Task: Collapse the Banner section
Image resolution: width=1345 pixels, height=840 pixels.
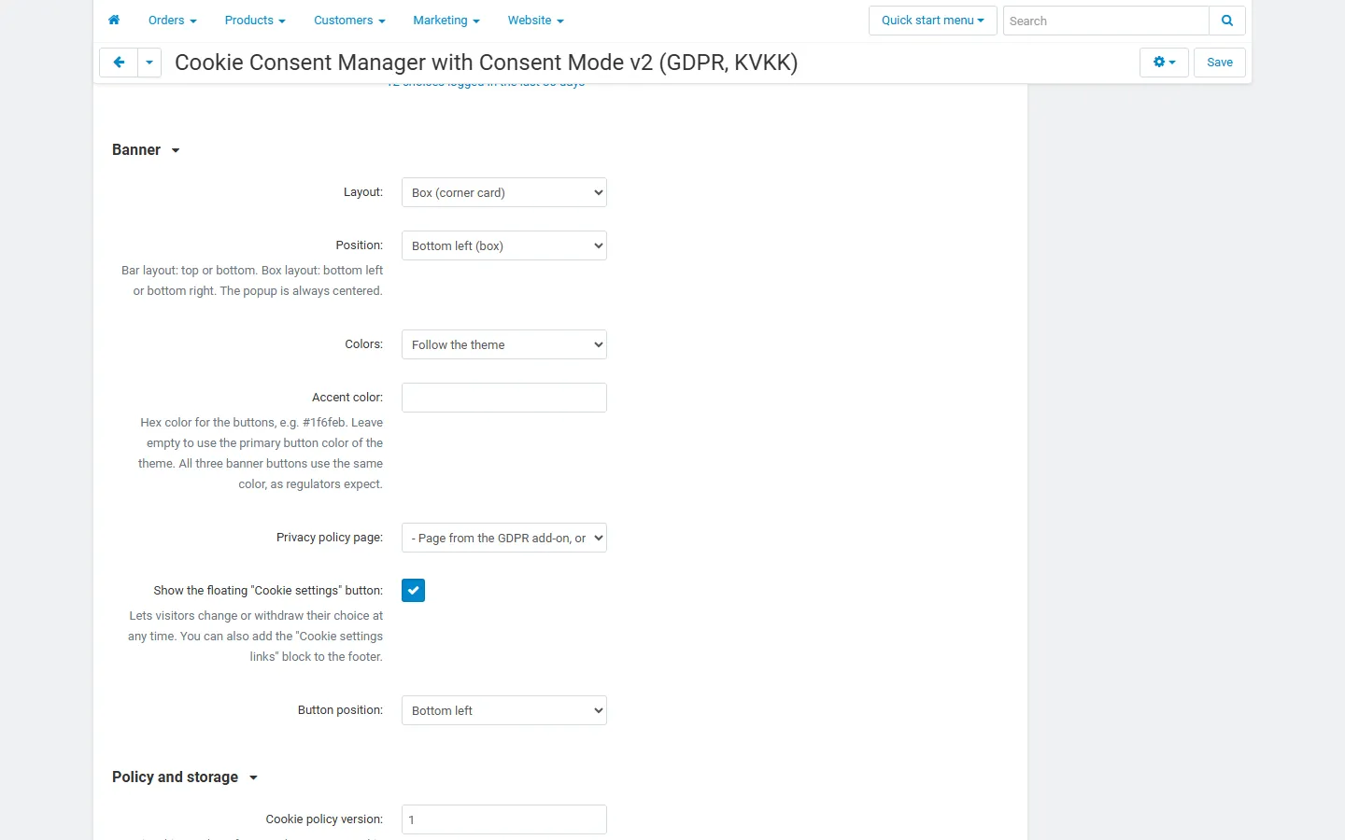Action: click(x=146, y=149)
